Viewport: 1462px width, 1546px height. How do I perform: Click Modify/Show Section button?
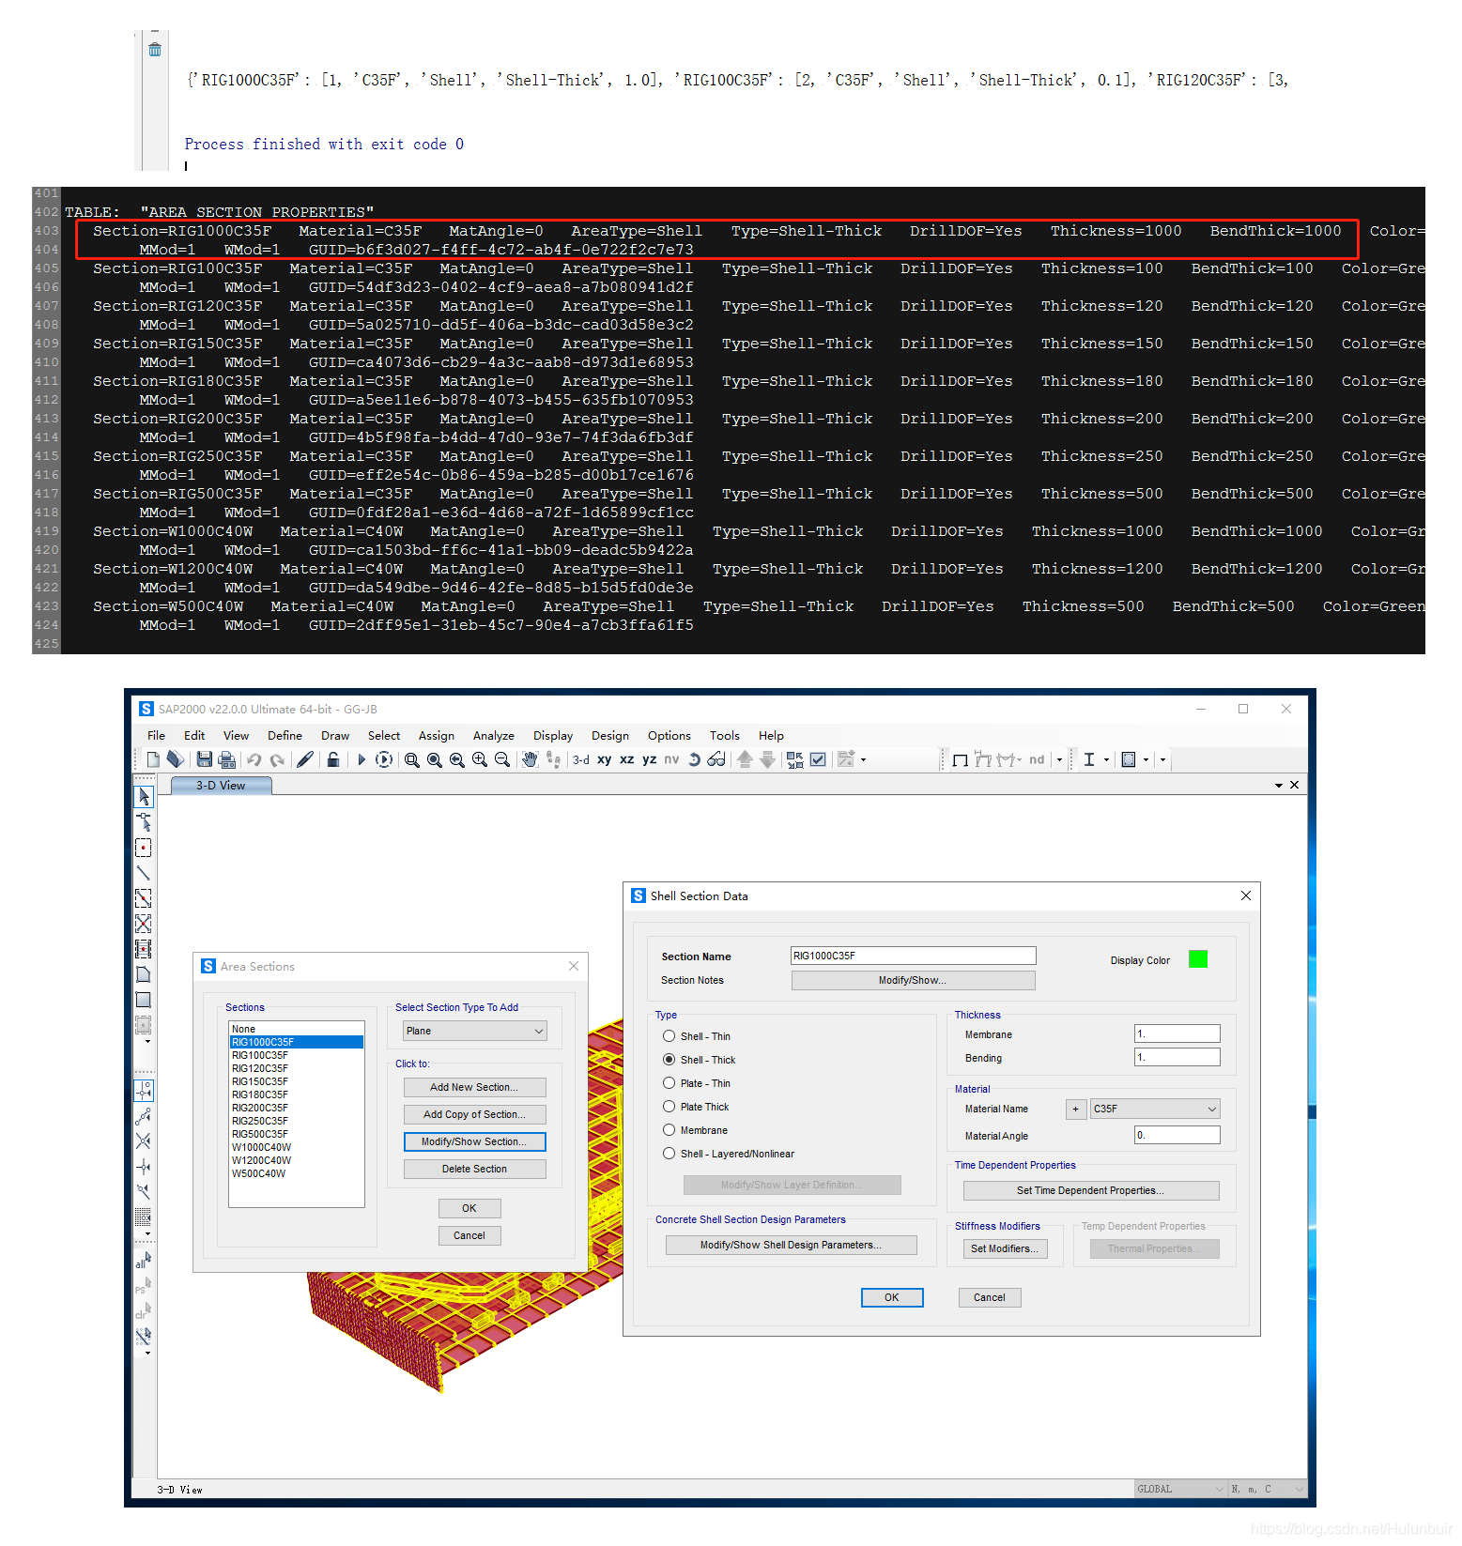pos(474,1141)
